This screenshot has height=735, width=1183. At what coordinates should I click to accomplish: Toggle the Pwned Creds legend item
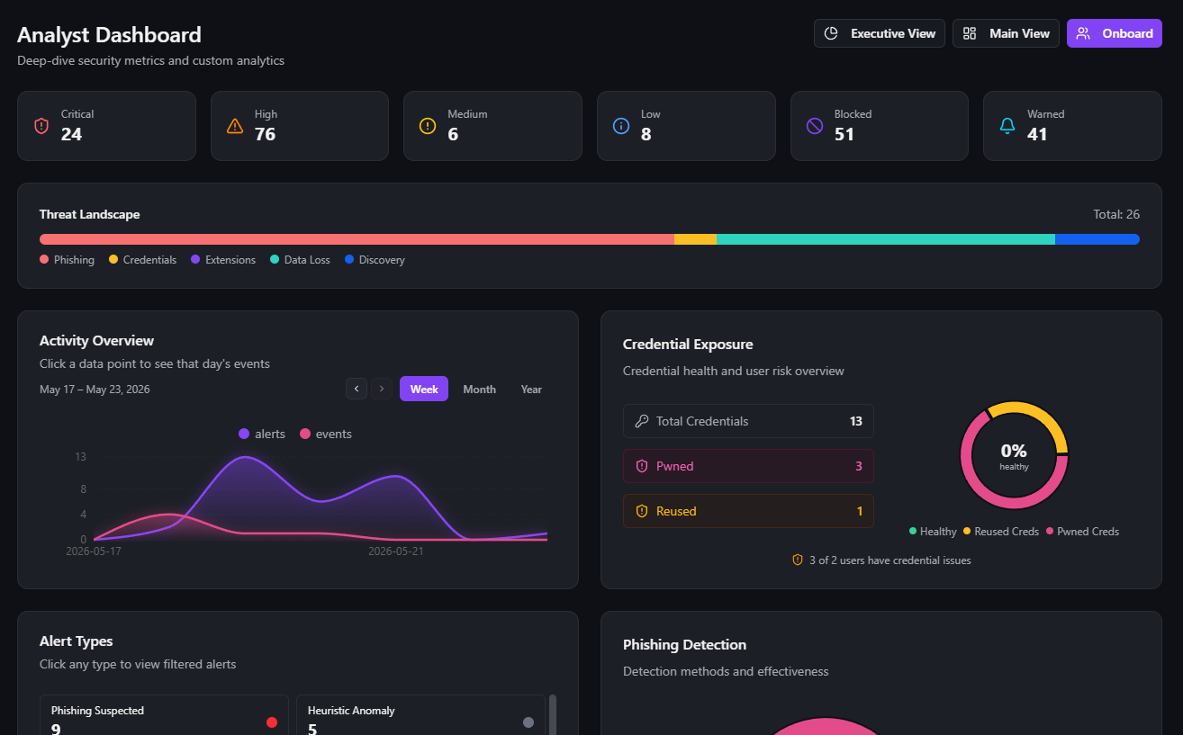[x=1082, y=532]
